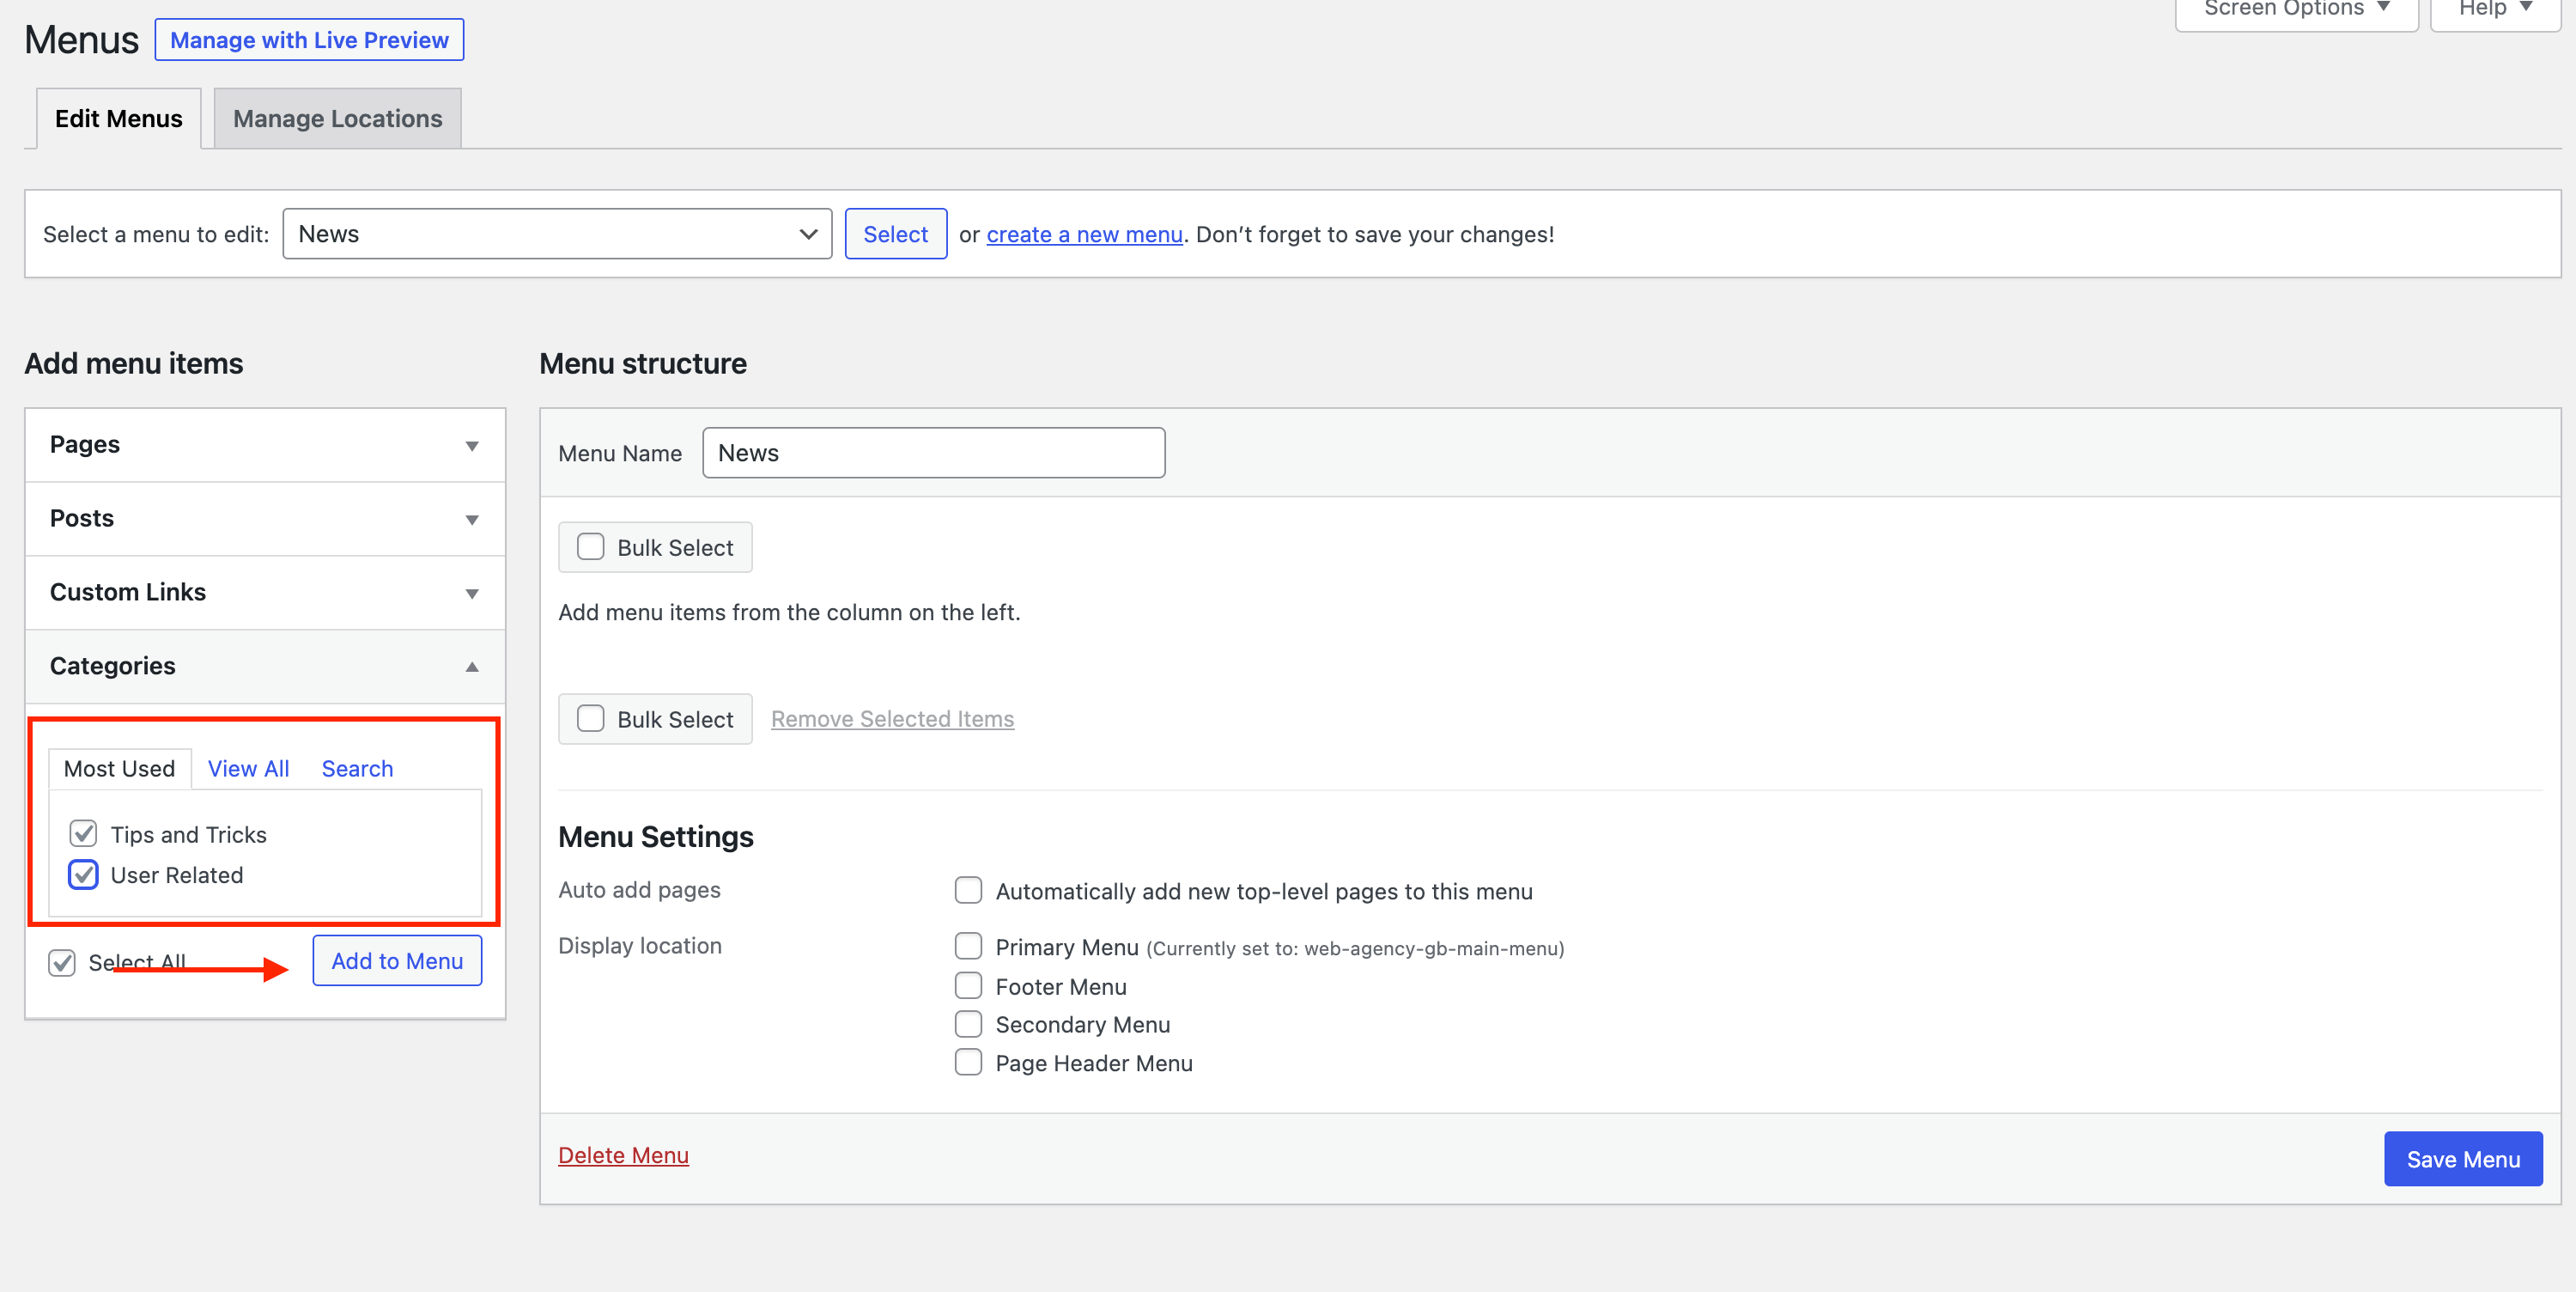Open the Help dropdown

[x=2494, y=10]
